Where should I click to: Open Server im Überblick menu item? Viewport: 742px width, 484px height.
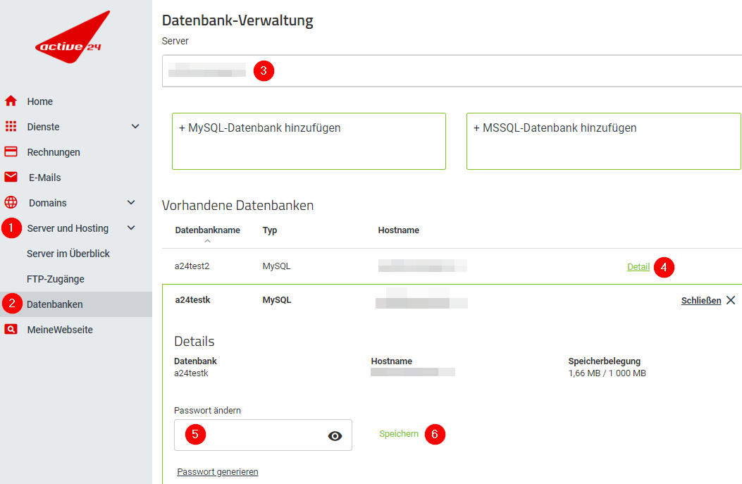[68, 254]
